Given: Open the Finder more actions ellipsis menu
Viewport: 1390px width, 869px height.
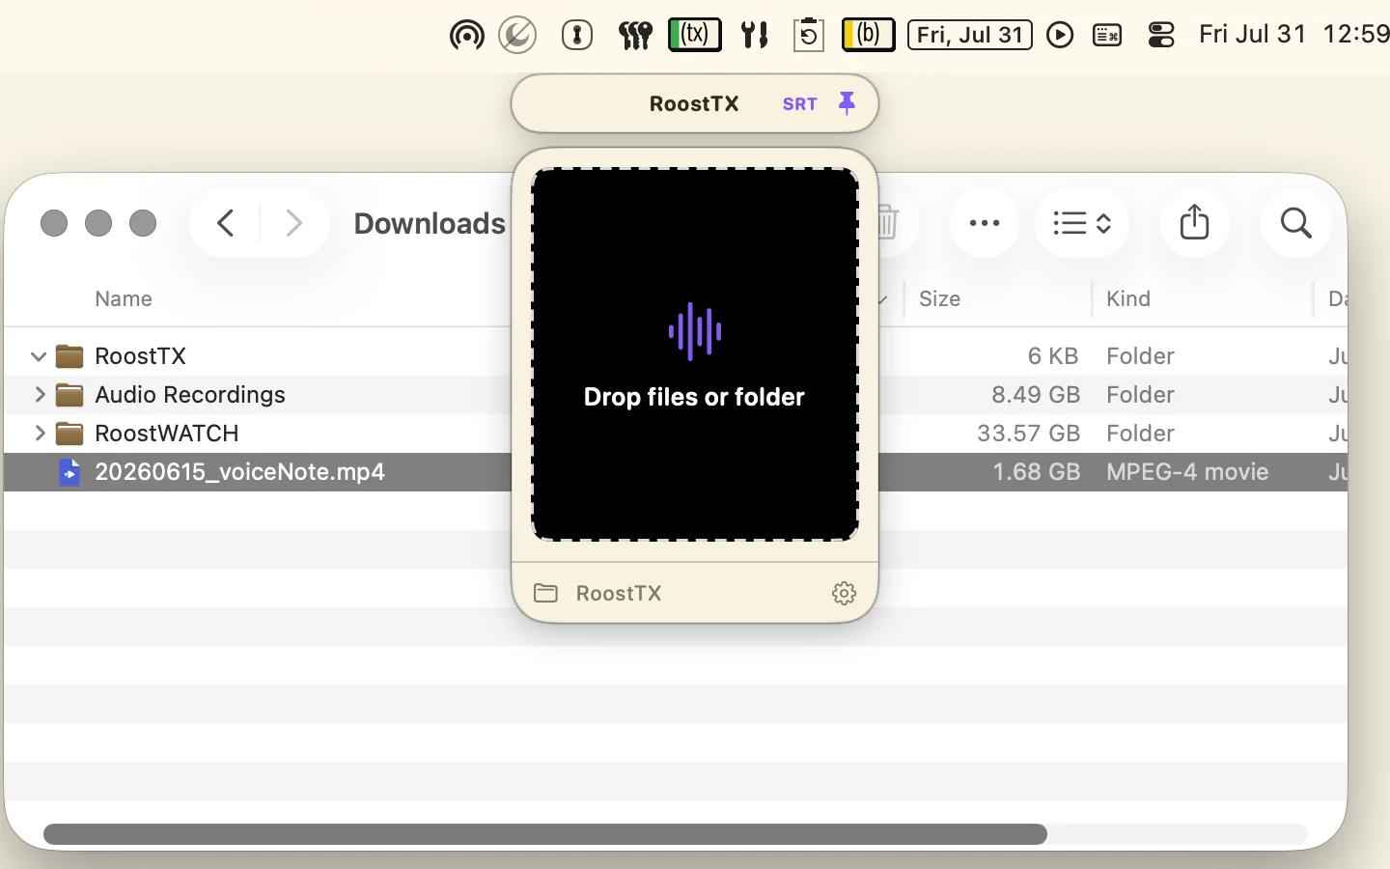Looking at the screenshot, I should point(985,223).
